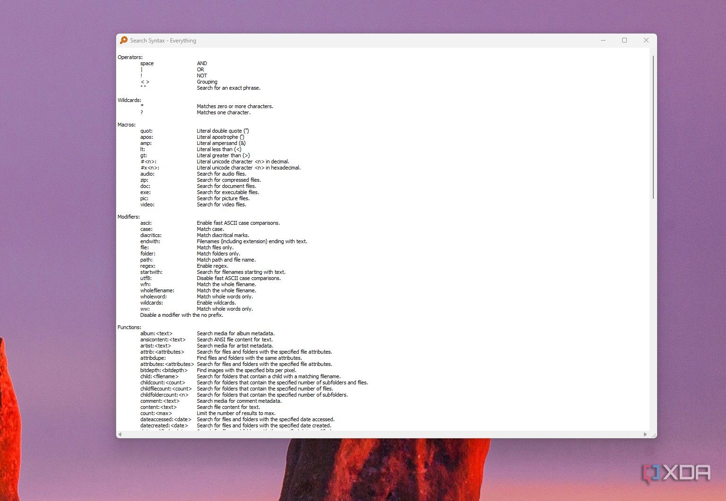The width and height of the screenshot is (726, 501).
Task: Click the 'endwith:' modifier entry
Action: coord(150,241)
